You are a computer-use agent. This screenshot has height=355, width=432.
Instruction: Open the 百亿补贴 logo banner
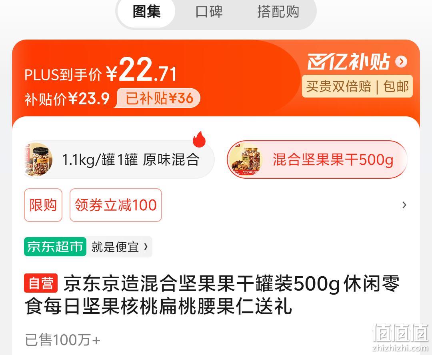(349, 62)
